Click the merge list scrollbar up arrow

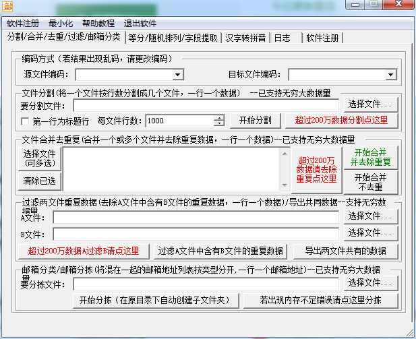285,154
